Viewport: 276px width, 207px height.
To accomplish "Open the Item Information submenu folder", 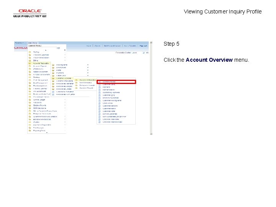I will [x=85, y=82].
